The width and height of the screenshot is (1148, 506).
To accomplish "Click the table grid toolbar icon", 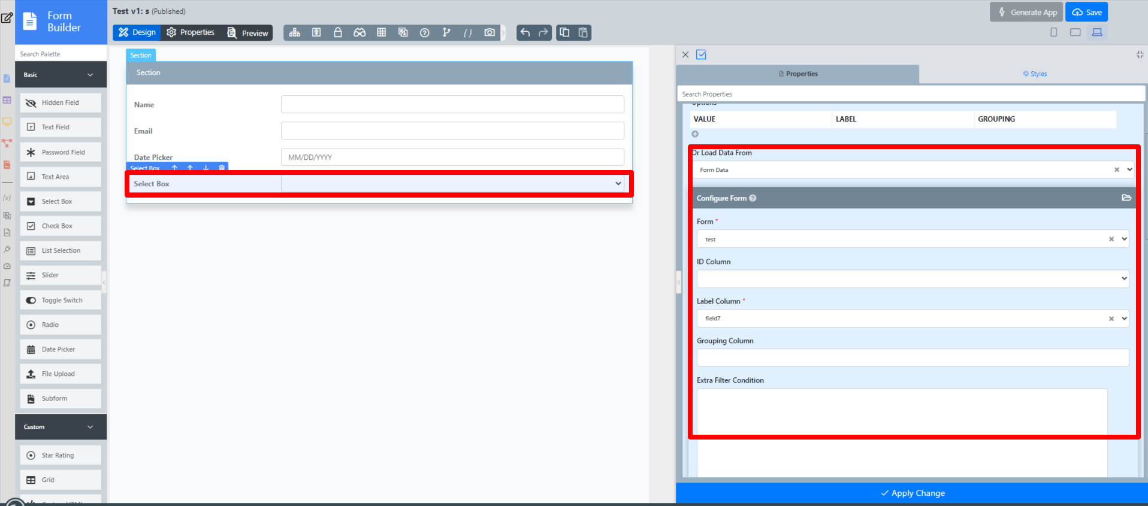I will pos(381,32).
